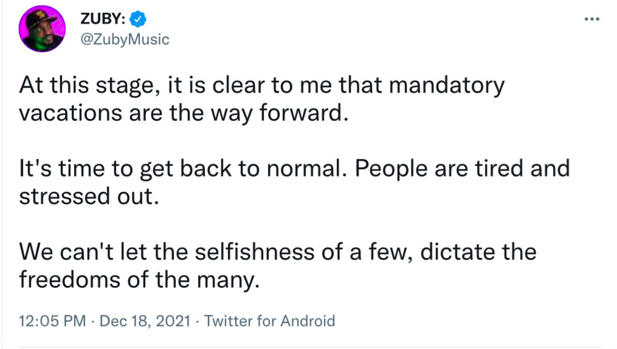Click the phrase "freedoms of the many."

tap(139, 280)
